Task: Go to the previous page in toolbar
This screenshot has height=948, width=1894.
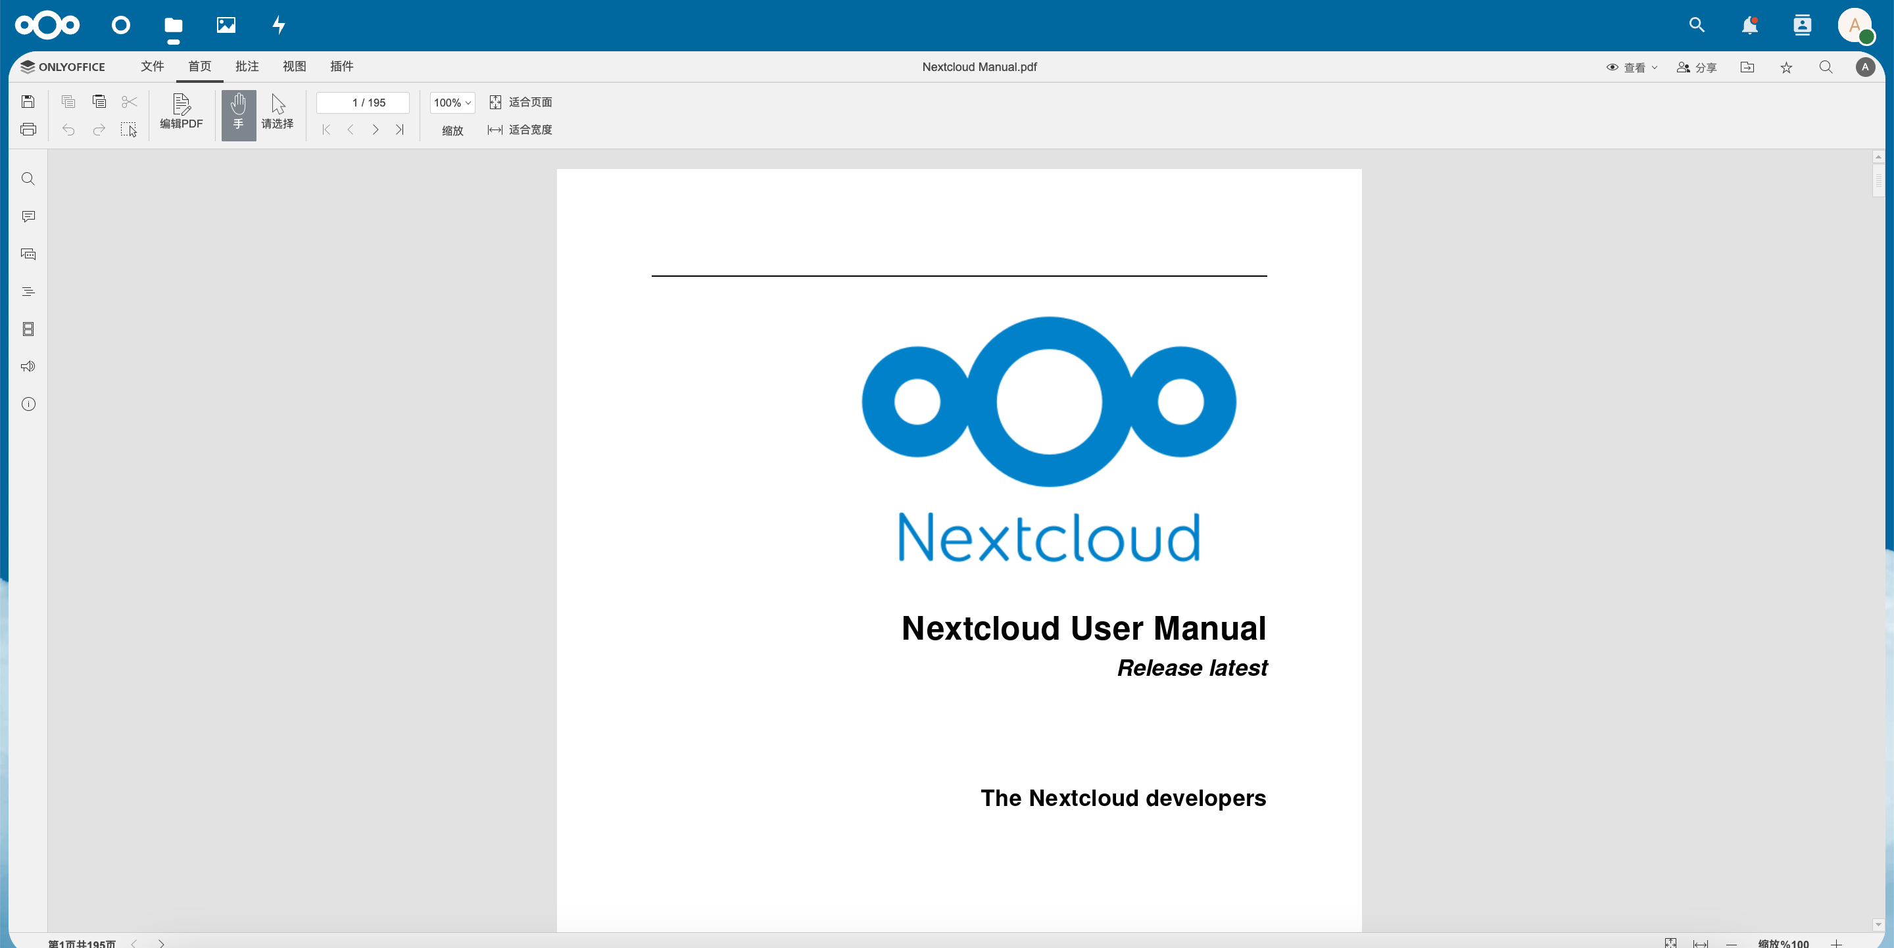Action: coord(351,130)
